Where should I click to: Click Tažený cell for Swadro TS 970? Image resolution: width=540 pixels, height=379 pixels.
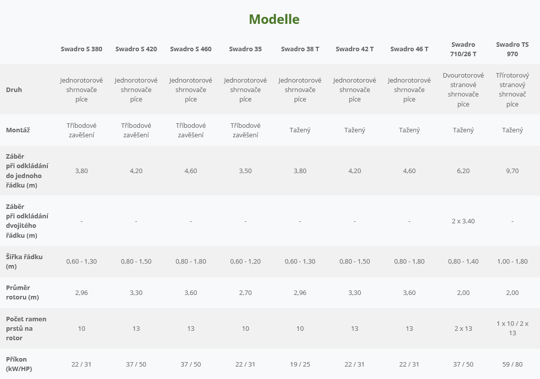513,130
